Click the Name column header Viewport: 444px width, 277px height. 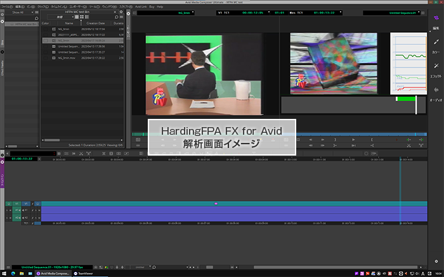pos(69,23)
